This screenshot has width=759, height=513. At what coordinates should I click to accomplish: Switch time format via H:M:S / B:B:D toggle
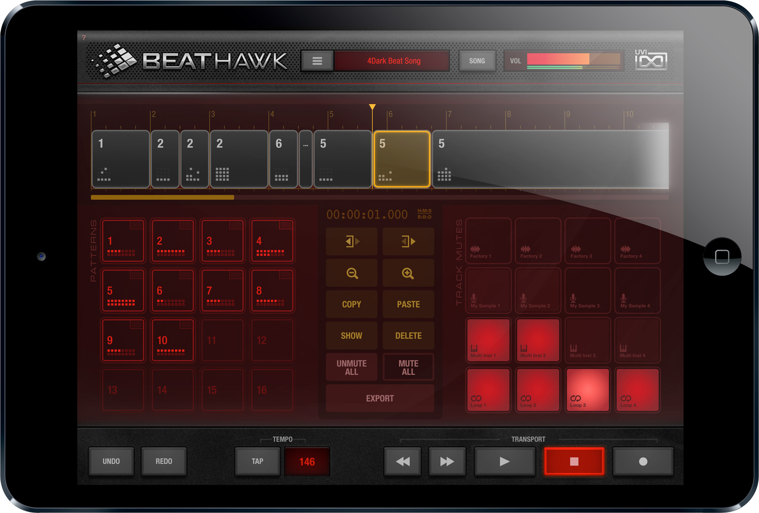pos(425,214)
